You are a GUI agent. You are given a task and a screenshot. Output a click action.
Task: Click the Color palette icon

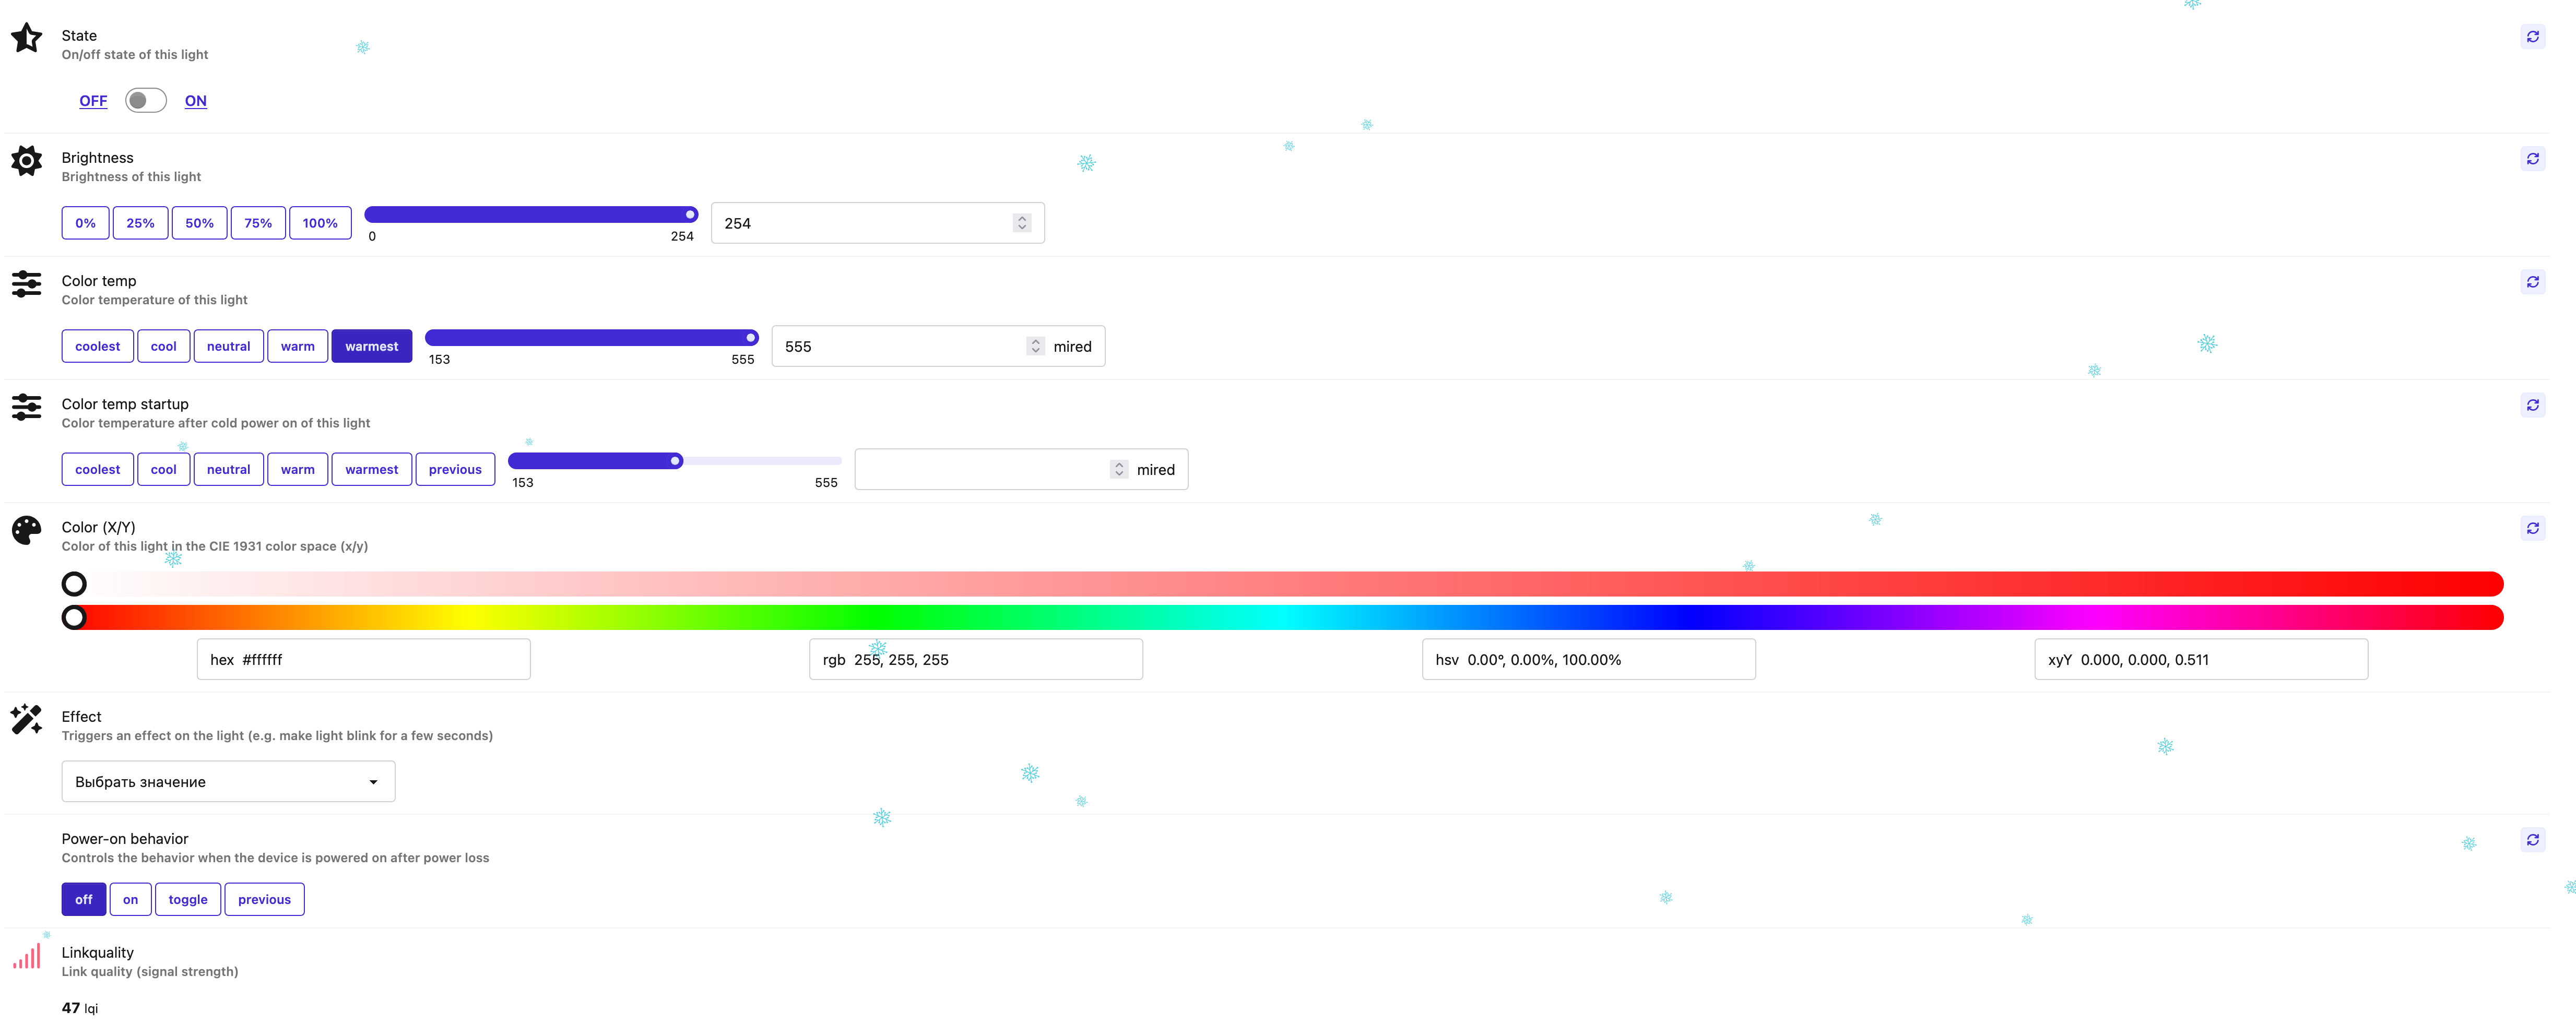coord(26,530)
